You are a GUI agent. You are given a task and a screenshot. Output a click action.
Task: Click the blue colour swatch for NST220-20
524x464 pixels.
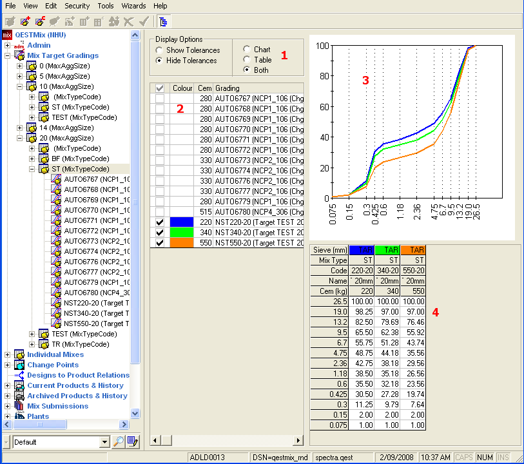tap(181, 222)
